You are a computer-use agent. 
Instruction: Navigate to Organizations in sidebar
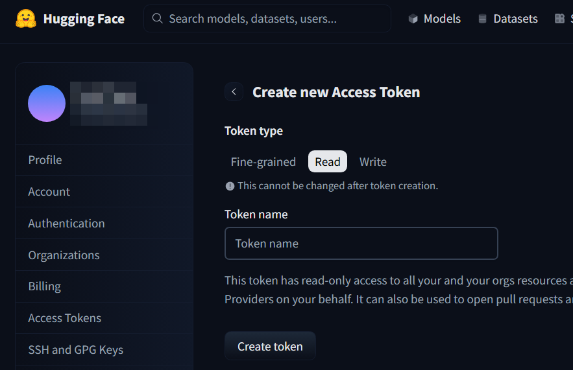pyautogui.click(x=64, y=255)
